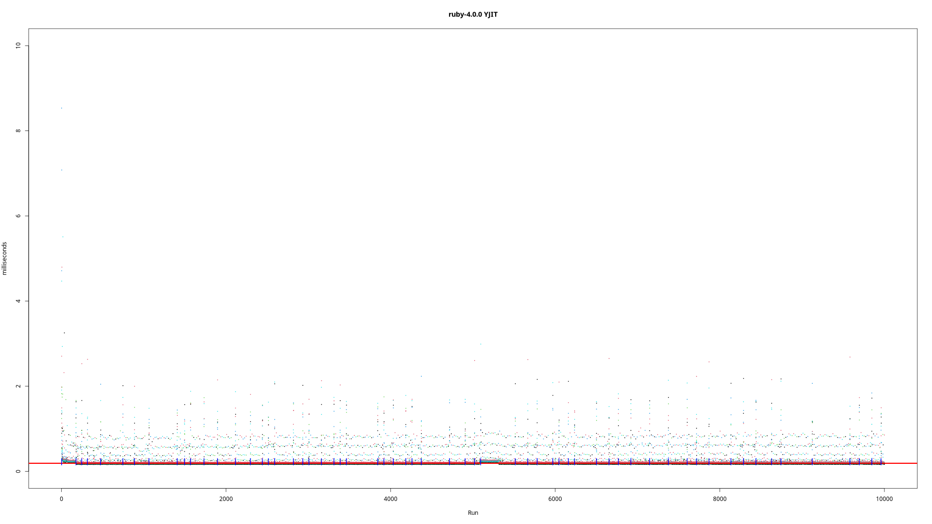The image size is (932, 524).
Task: Select the 6000 tick label on x-axis
Action: click(x=555, y=499)
